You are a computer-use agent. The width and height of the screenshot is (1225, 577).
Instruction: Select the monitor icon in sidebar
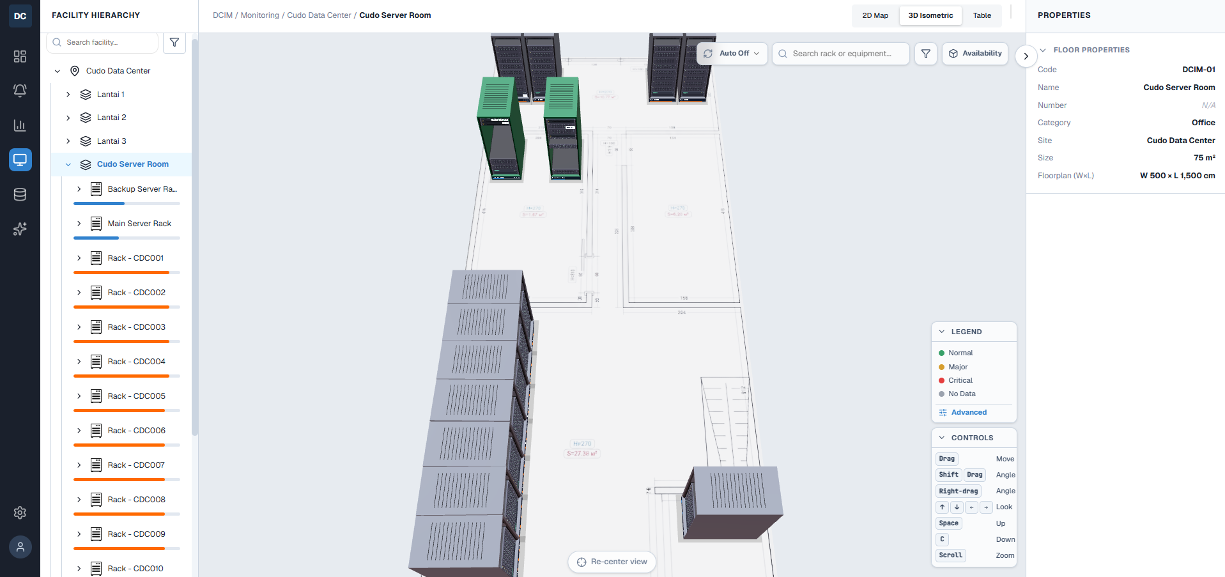[x=20, y=160]
